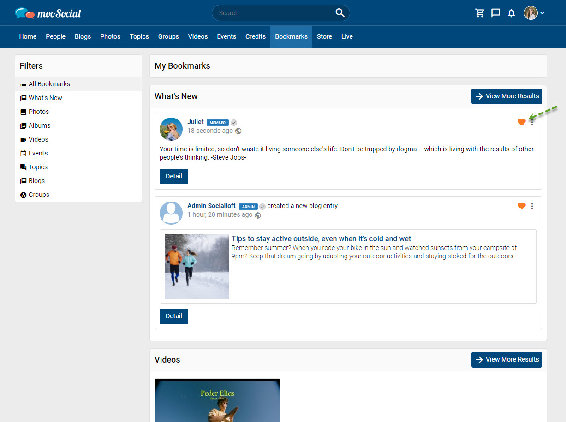Open the shopping cart icon
This screenshot has height=422, width=566.
pyautogui.click(x=480, y=13)
